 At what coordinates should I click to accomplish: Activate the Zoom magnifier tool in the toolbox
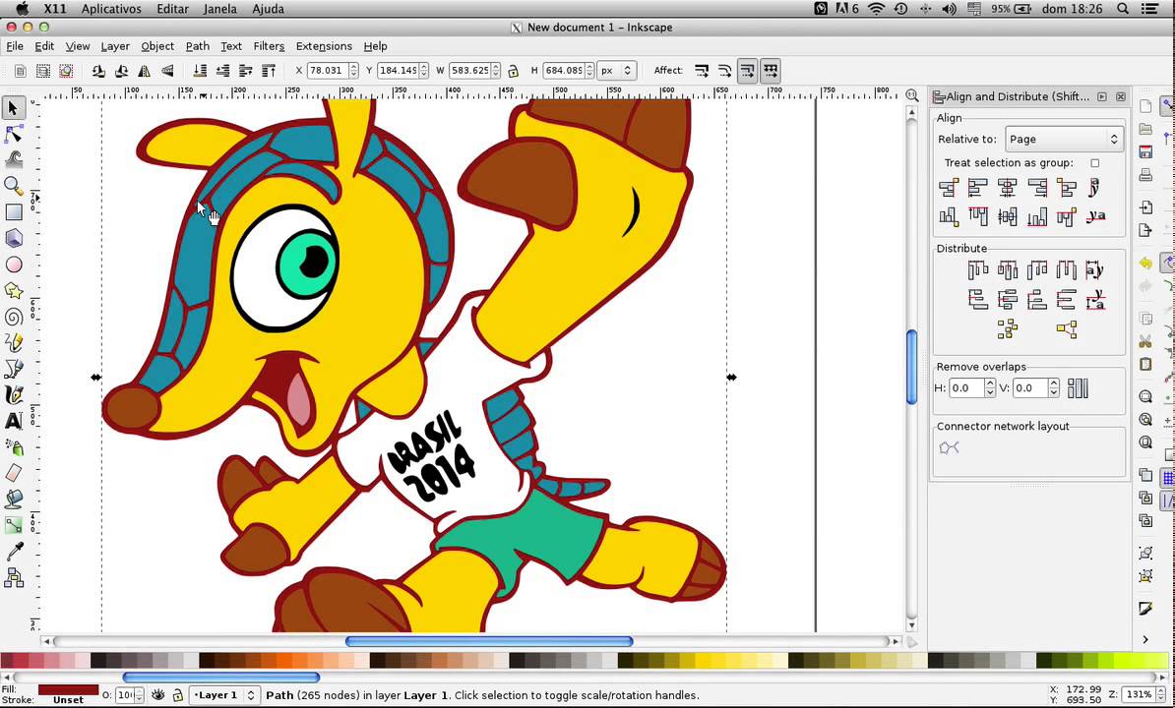14,186
